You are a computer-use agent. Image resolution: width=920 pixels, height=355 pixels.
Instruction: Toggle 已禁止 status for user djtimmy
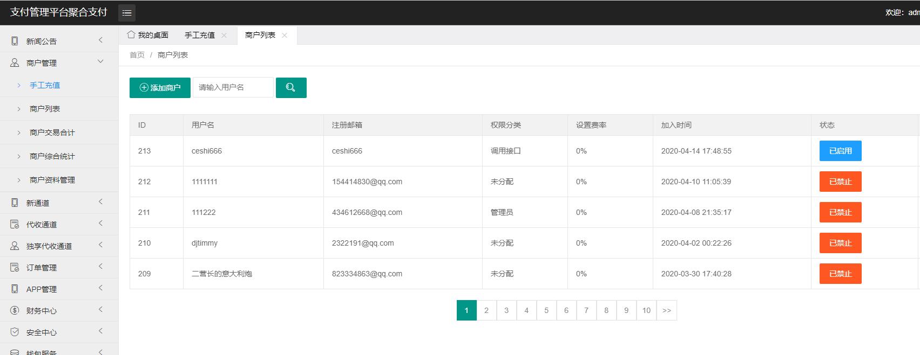point(840,243)
